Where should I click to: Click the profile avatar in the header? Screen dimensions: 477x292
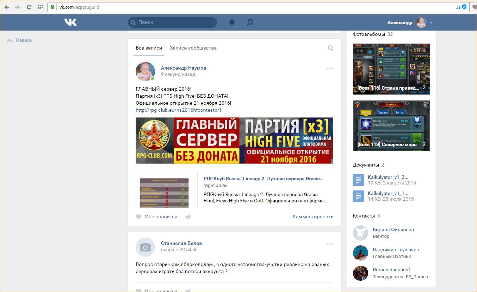click(x=421, y=22)
